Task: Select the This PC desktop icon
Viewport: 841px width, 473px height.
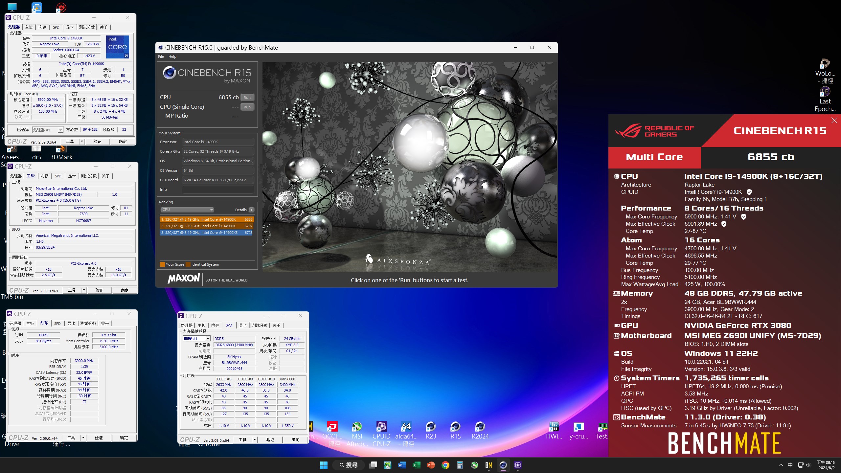Action: click(12, 7)
